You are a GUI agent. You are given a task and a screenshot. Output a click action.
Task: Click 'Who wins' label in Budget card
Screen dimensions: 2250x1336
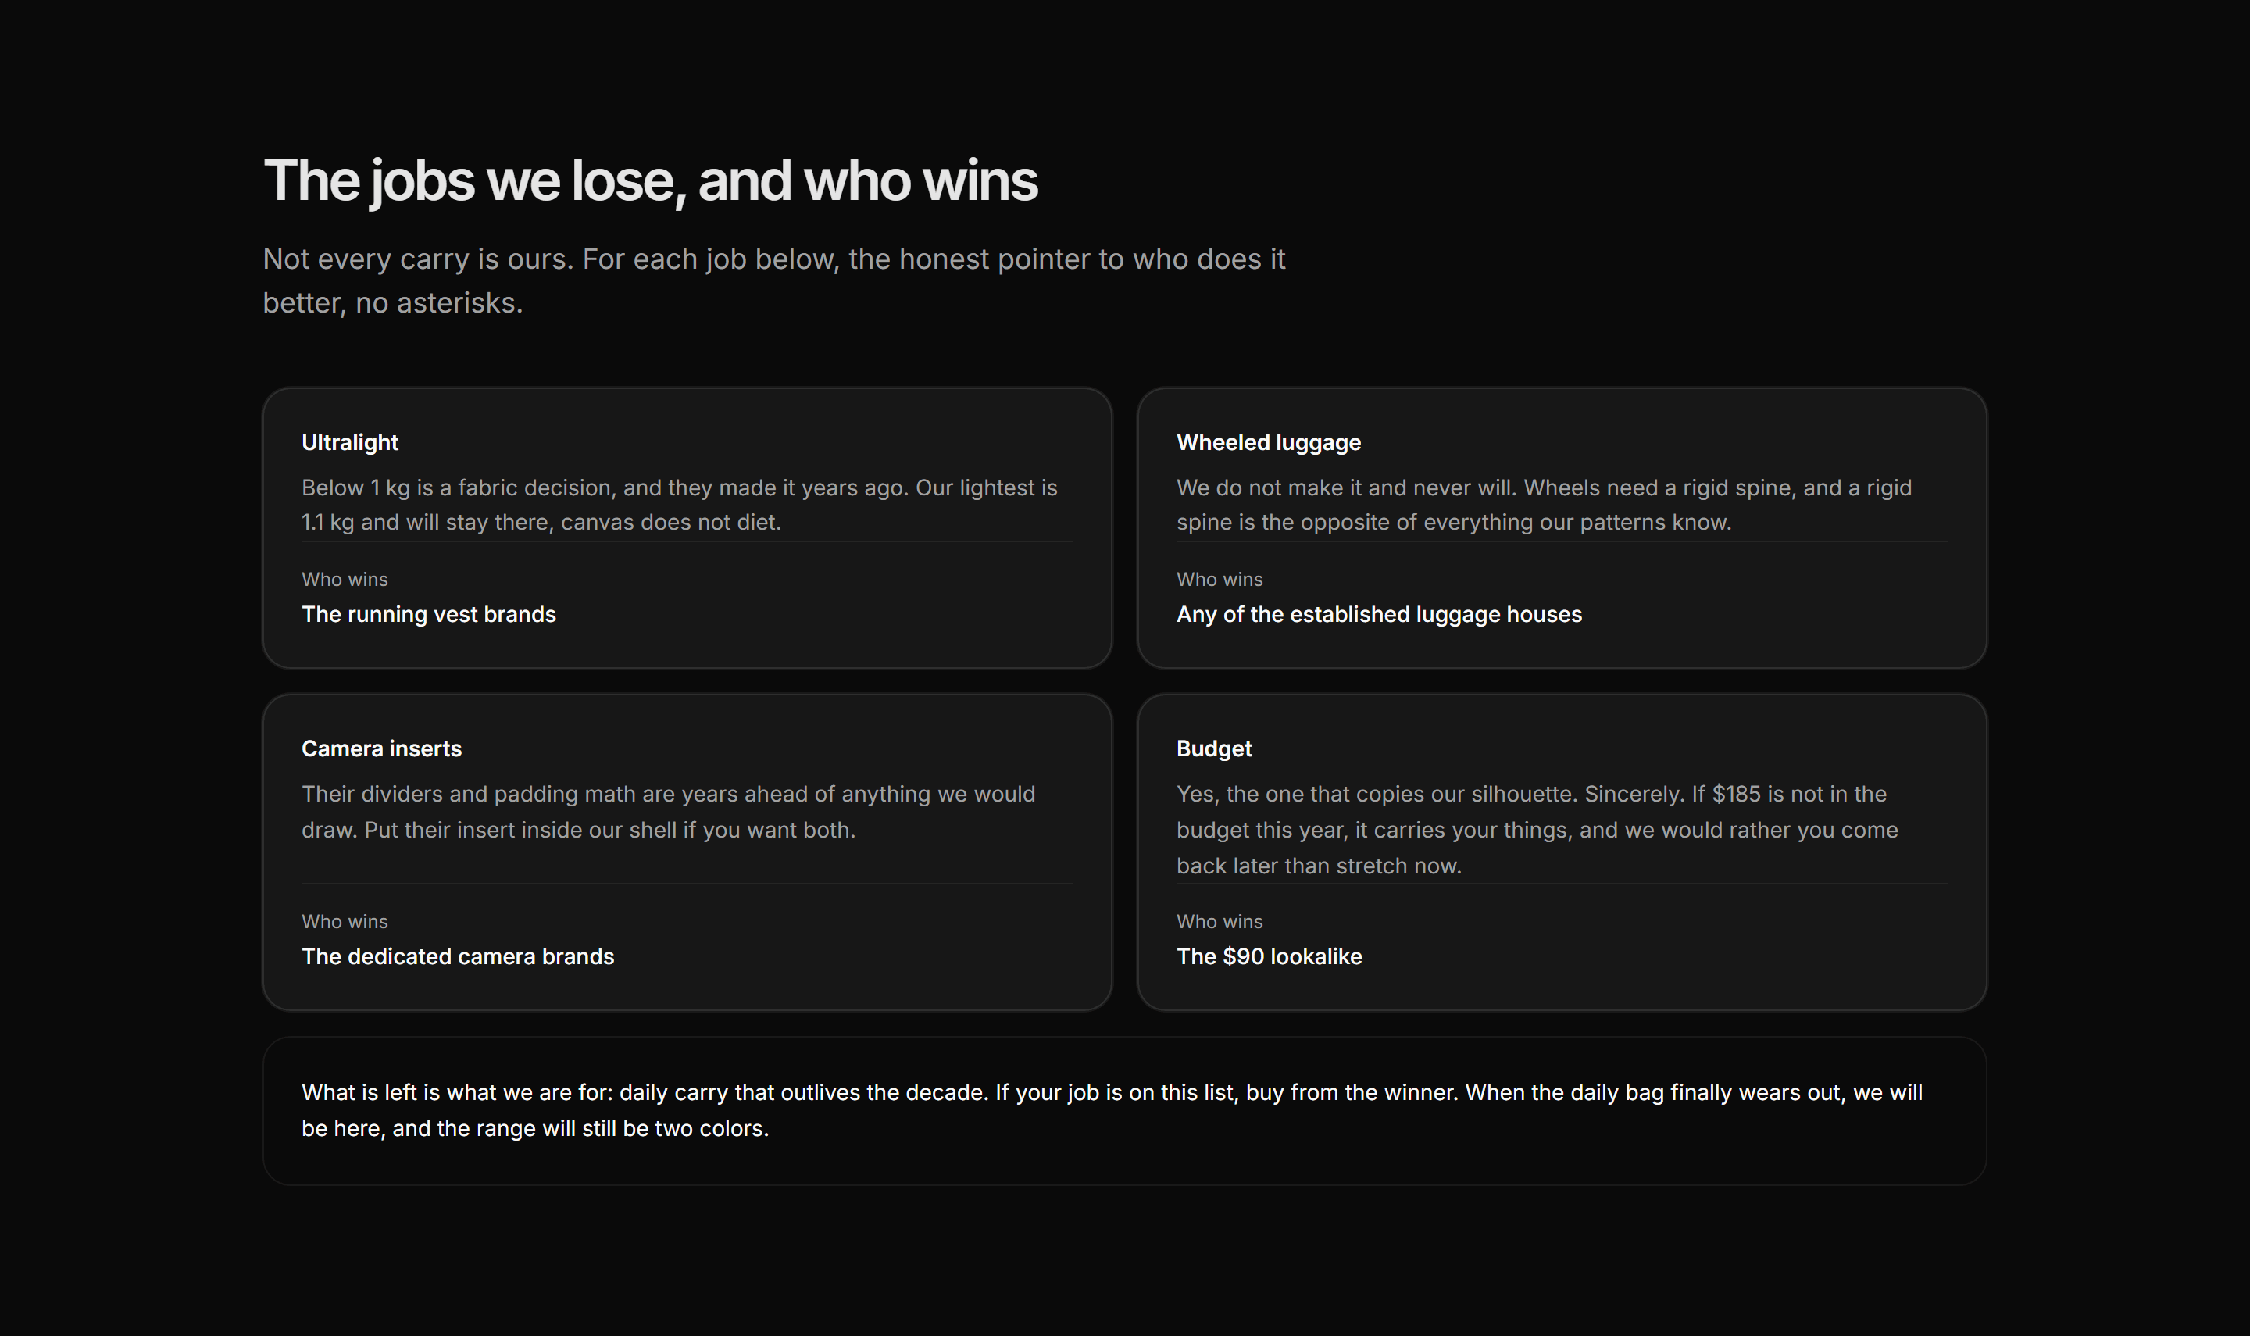point(1220,922)
